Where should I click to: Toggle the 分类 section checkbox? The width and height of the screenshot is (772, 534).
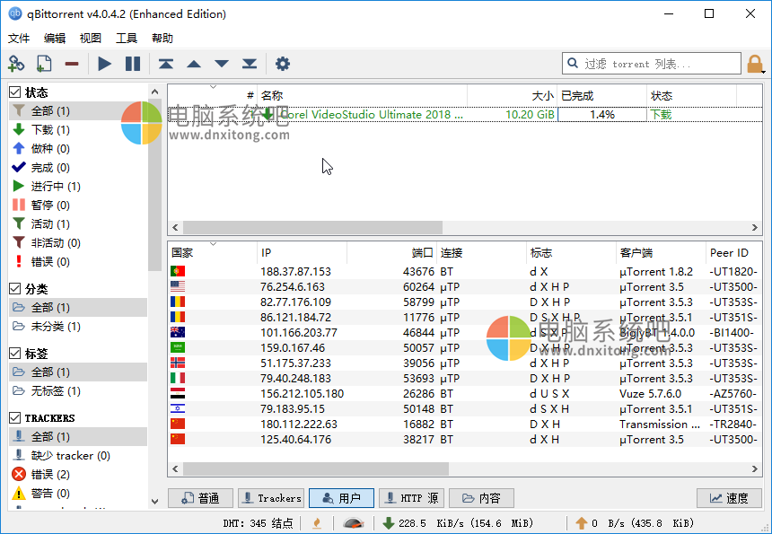15,289
